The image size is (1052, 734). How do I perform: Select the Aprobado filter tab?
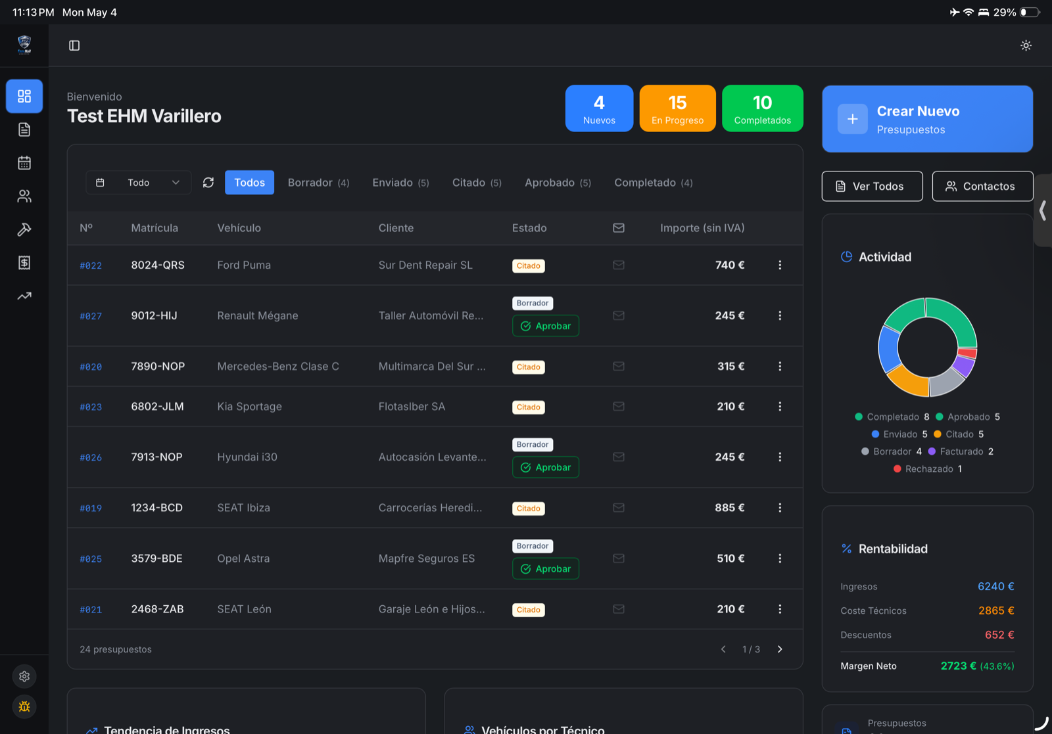558,183
